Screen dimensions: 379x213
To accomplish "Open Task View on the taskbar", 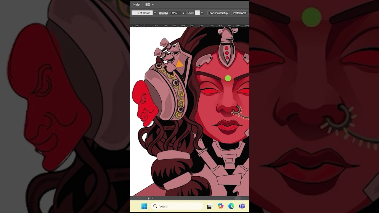I will (210, 206).
